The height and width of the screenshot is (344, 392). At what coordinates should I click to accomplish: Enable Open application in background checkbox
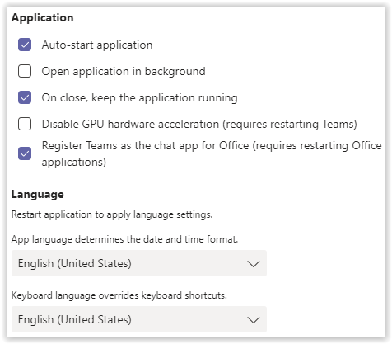pyautogui.click(x=25, y=71)
